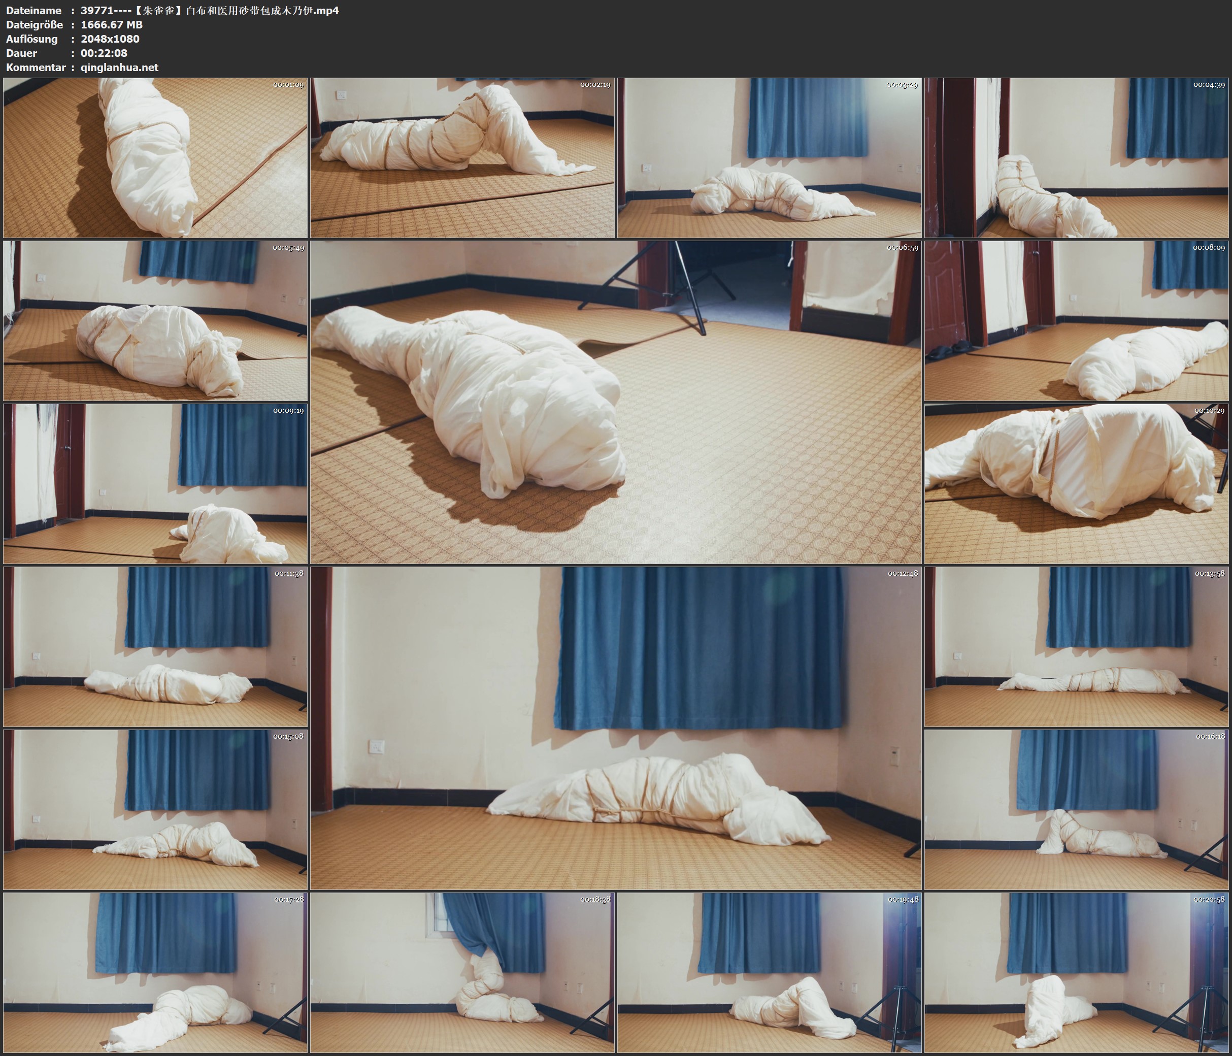Select the frame at 00:19:48
The height and width of the screenshot is (1056, 1232).
[769, 973]
